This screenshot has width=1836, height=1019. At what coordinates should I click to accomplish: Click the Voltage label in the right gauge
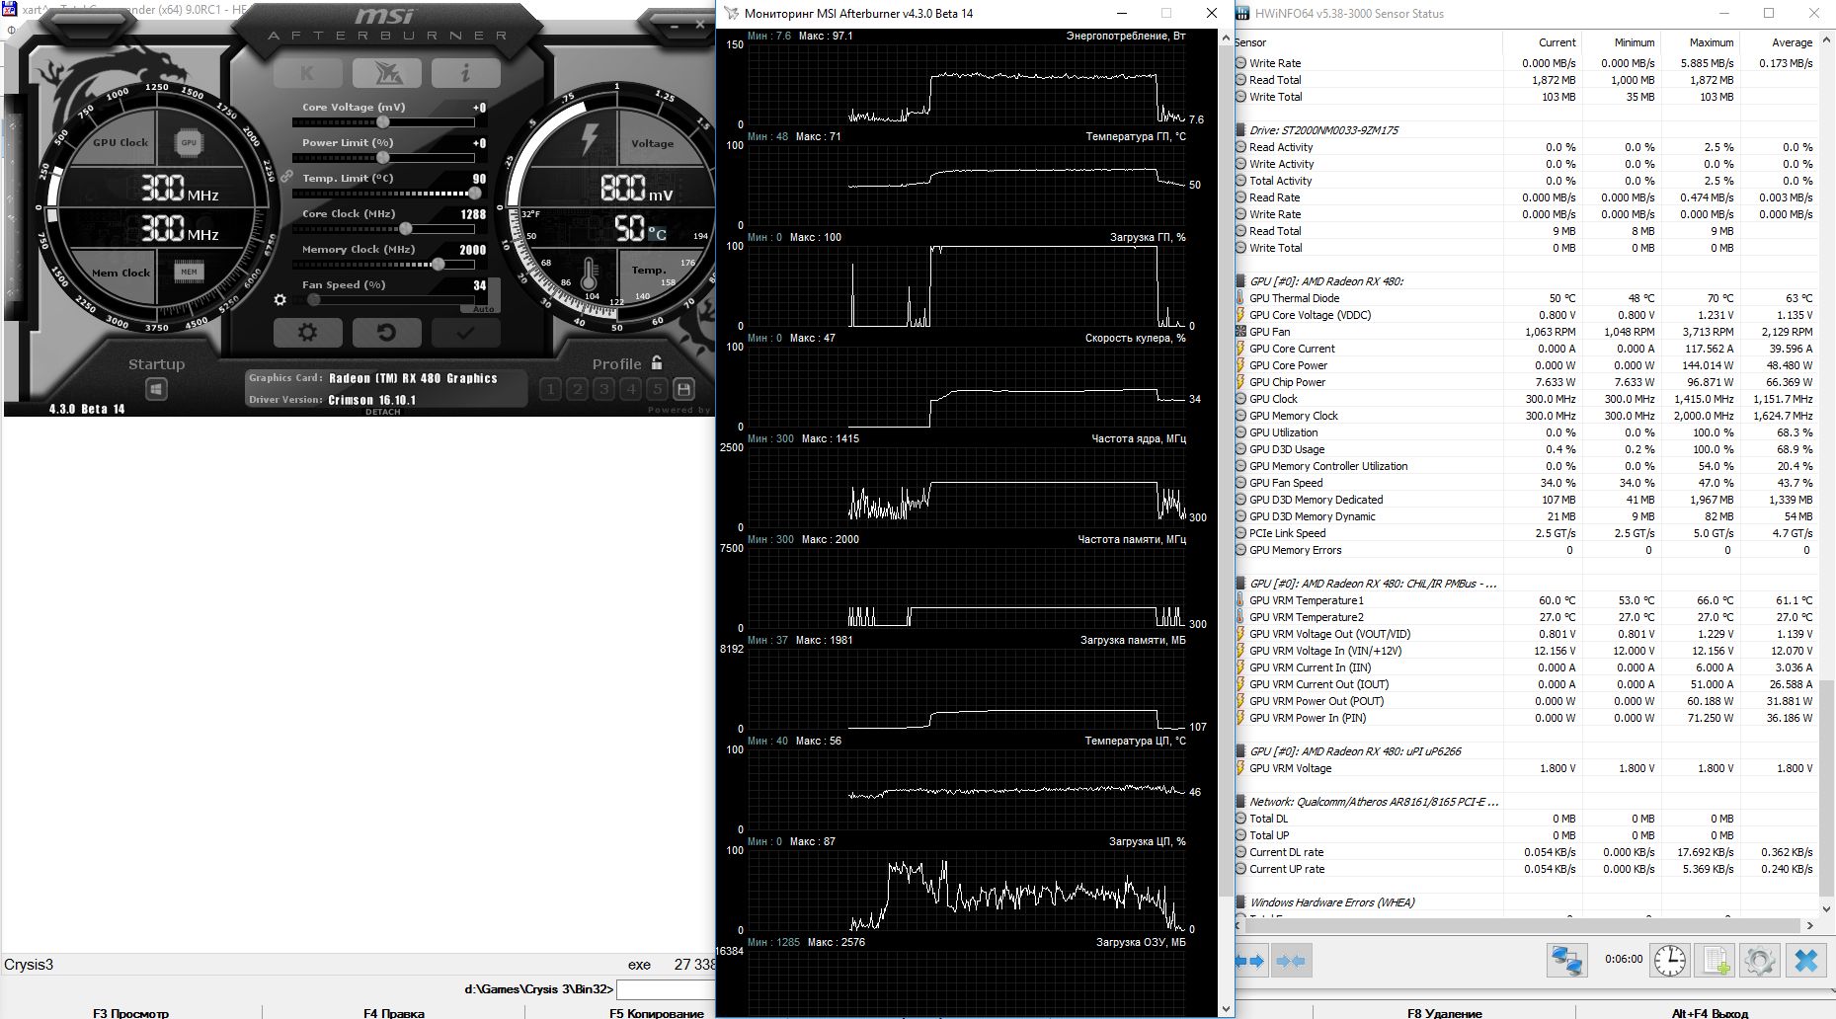[652, 143]
